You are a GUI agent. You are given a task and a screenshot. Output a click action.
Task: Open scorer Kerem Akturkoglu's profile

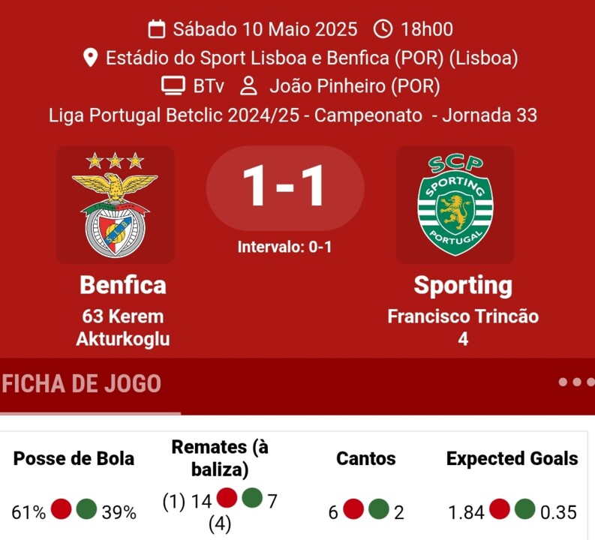123,327
